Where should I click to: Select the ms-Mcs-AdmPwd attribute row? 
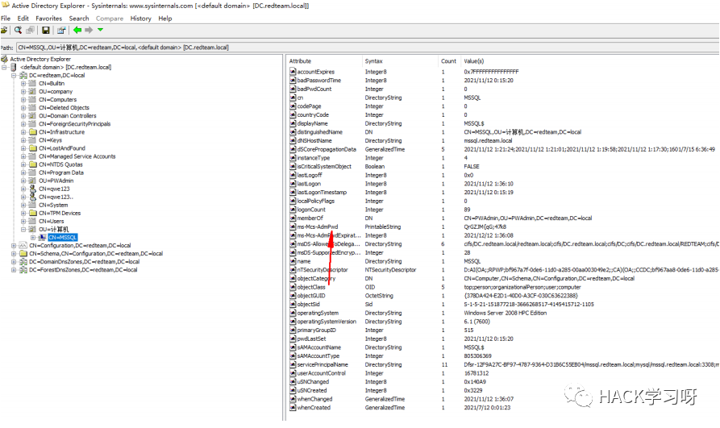coord(503,226)
